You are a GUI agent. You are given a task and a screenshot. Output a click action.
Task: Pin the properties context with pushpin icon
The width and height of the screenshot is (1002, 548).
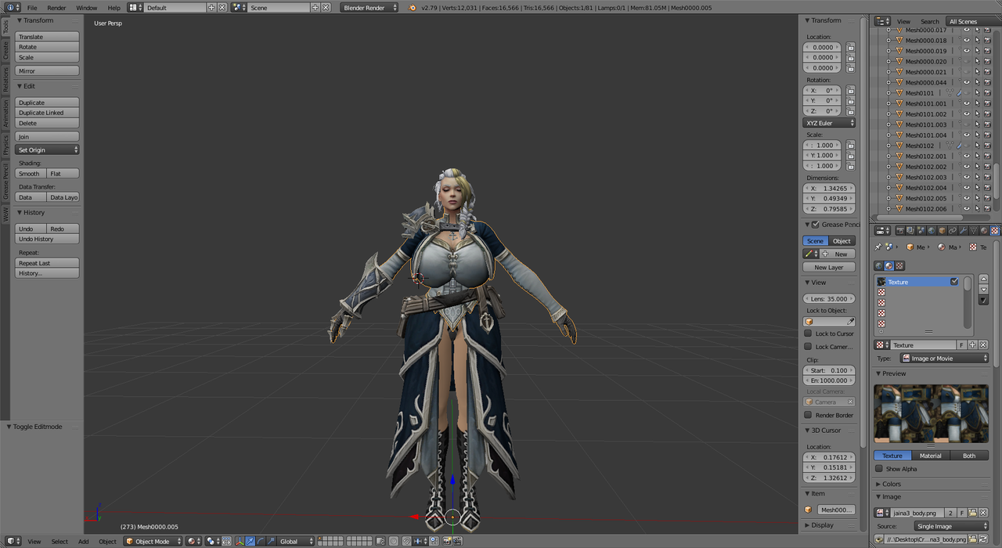point(878,247)
